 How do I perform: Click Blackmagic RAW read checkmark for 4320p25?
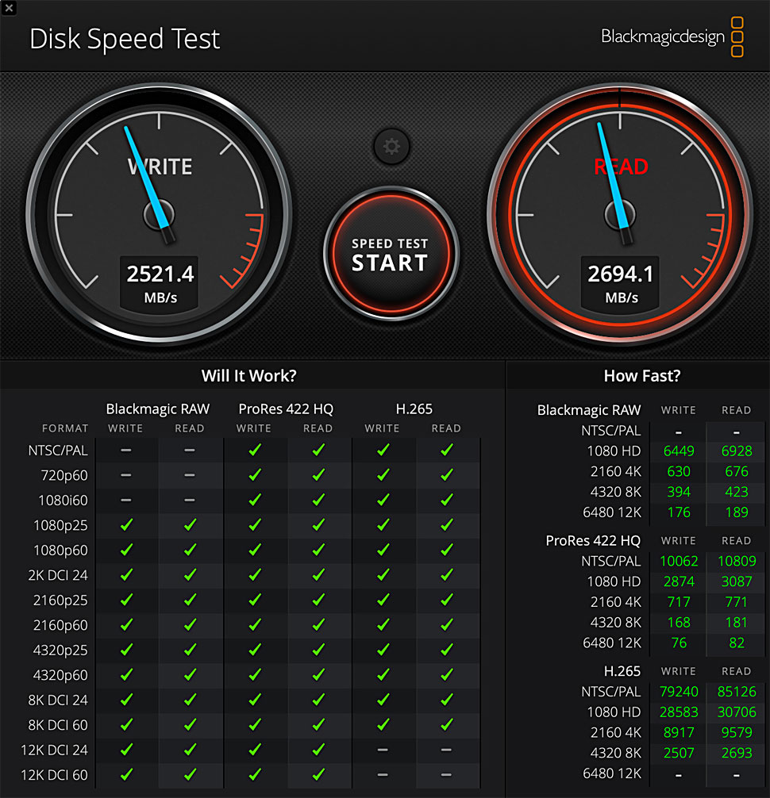(190, 650)
